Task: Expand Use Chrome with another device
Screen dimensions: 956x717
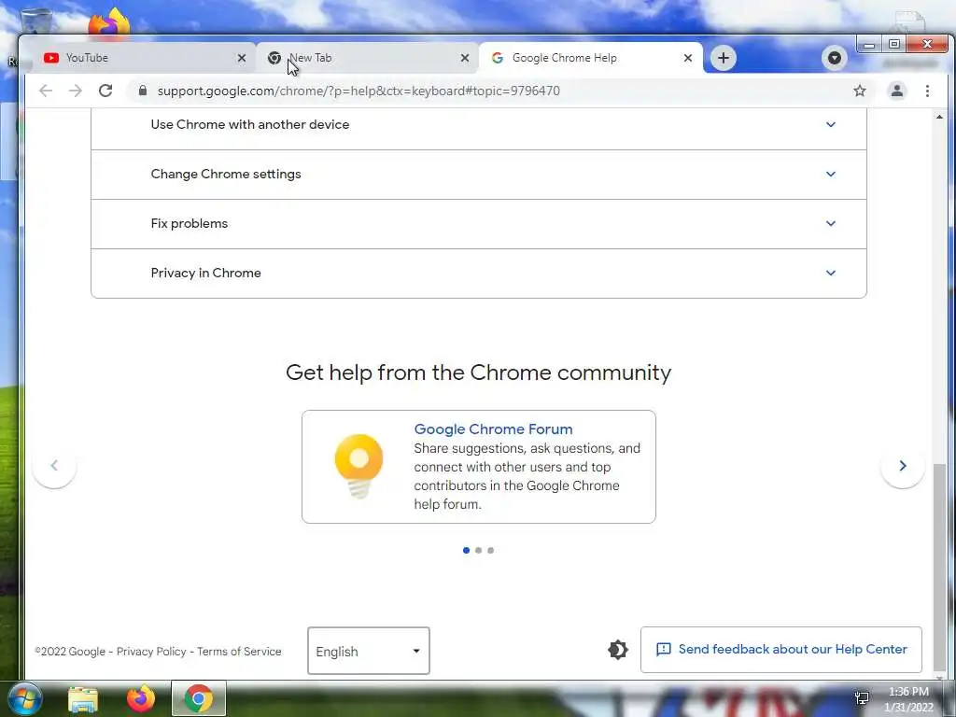Action: tap(479, 125)
